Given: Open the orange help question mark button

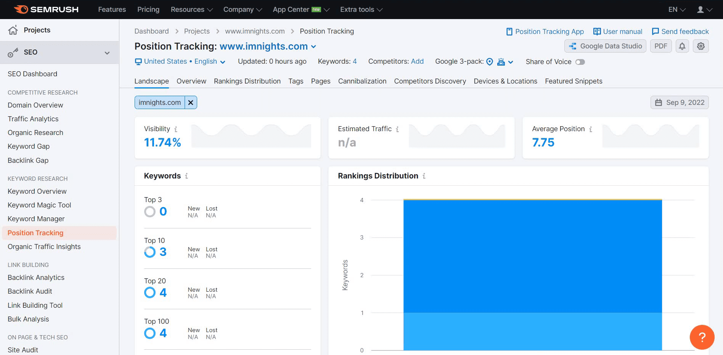Looking at the screenshot, I should (x=702, y=337).
